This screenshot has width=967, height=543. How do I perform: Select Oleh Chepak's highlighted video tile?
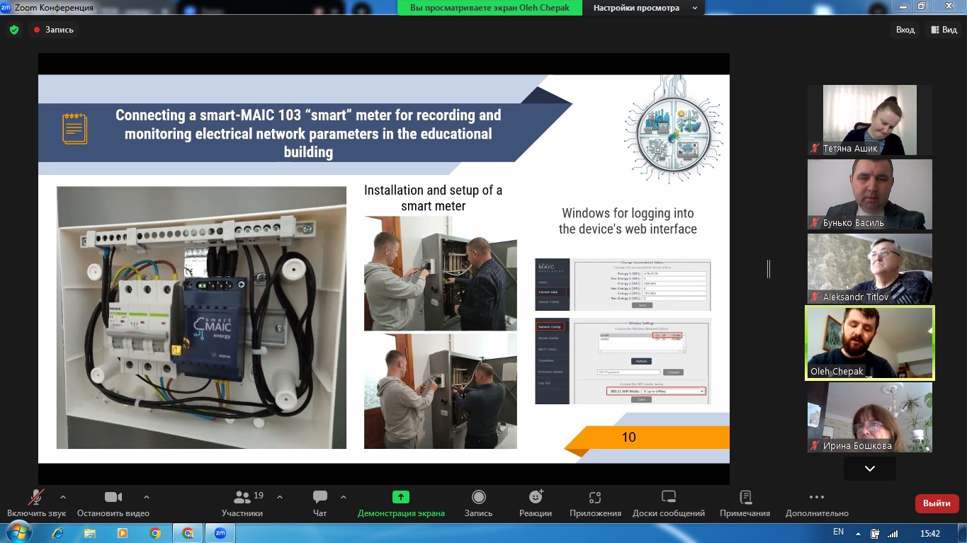[x=870, y=343]
